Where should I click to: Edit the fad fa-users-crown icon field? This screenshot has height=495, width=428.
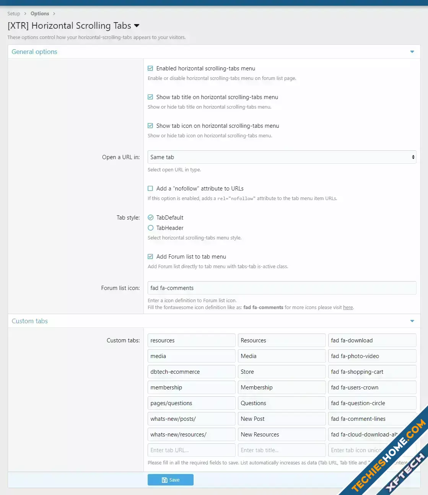click(372, 388)
